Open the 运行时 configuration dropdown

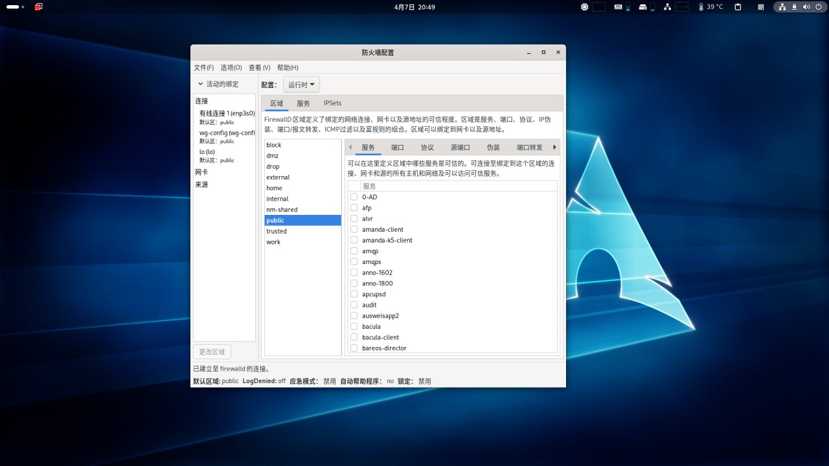point(301,85)
